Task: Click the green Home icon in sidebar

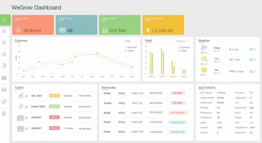Action: point(4,20)
